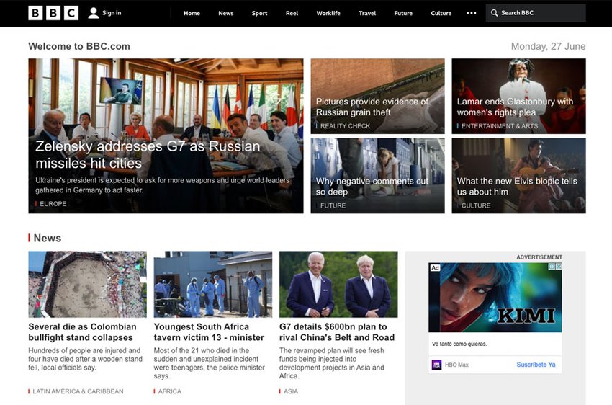Click the REALITY CHECK tag

pyautogui.click(x=345, y=126)
